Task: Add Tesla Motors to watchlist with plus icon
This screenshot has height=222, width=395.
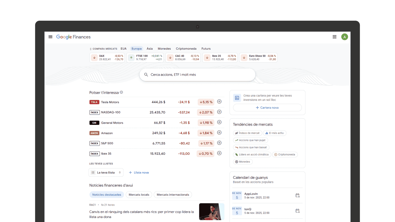Action: 219,102
